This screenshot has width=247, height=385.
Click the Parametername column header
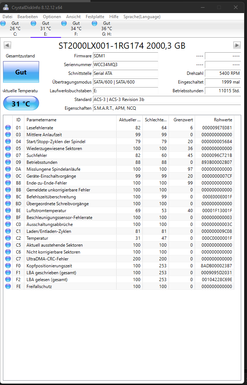click(70, 120)
